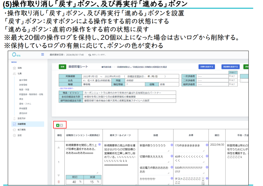Select 基本情報 submenu item
263x186 pixels.
pos(23,80)
